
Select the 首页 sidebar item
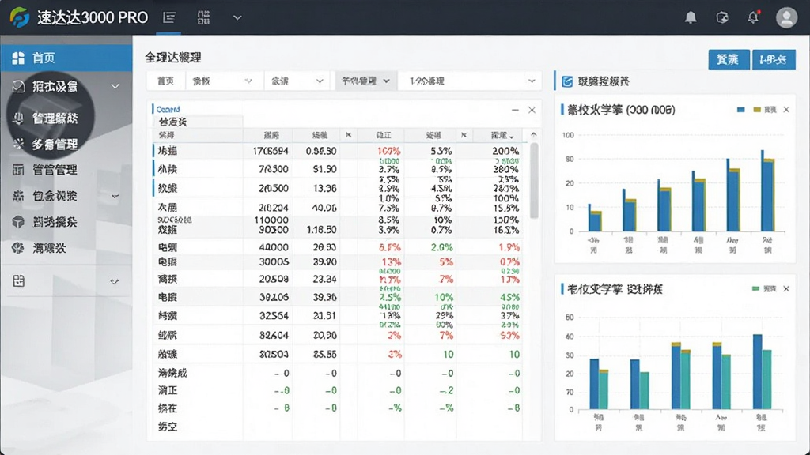[x=66, y=58]
